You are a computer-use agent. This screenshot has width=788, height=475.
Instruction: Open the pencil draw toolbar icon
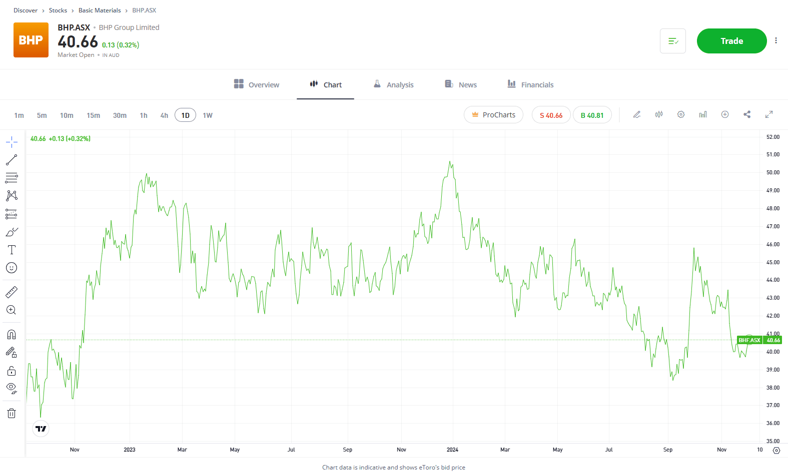point(637,114)
